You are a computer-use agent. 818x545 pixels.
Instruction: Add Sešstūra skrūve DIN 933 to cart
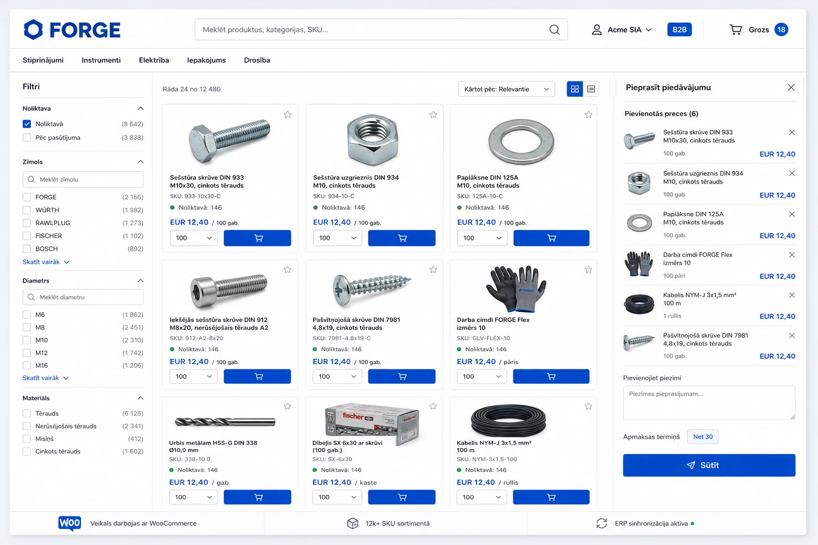(257, 238)
